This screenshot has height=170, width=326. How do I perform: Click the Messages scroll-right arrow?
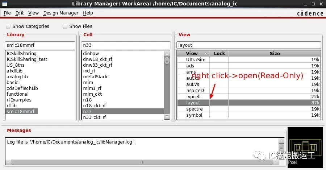coord(276,162)
